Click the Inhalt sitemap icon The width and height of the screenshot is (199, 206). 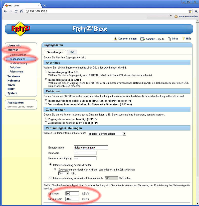170,39
